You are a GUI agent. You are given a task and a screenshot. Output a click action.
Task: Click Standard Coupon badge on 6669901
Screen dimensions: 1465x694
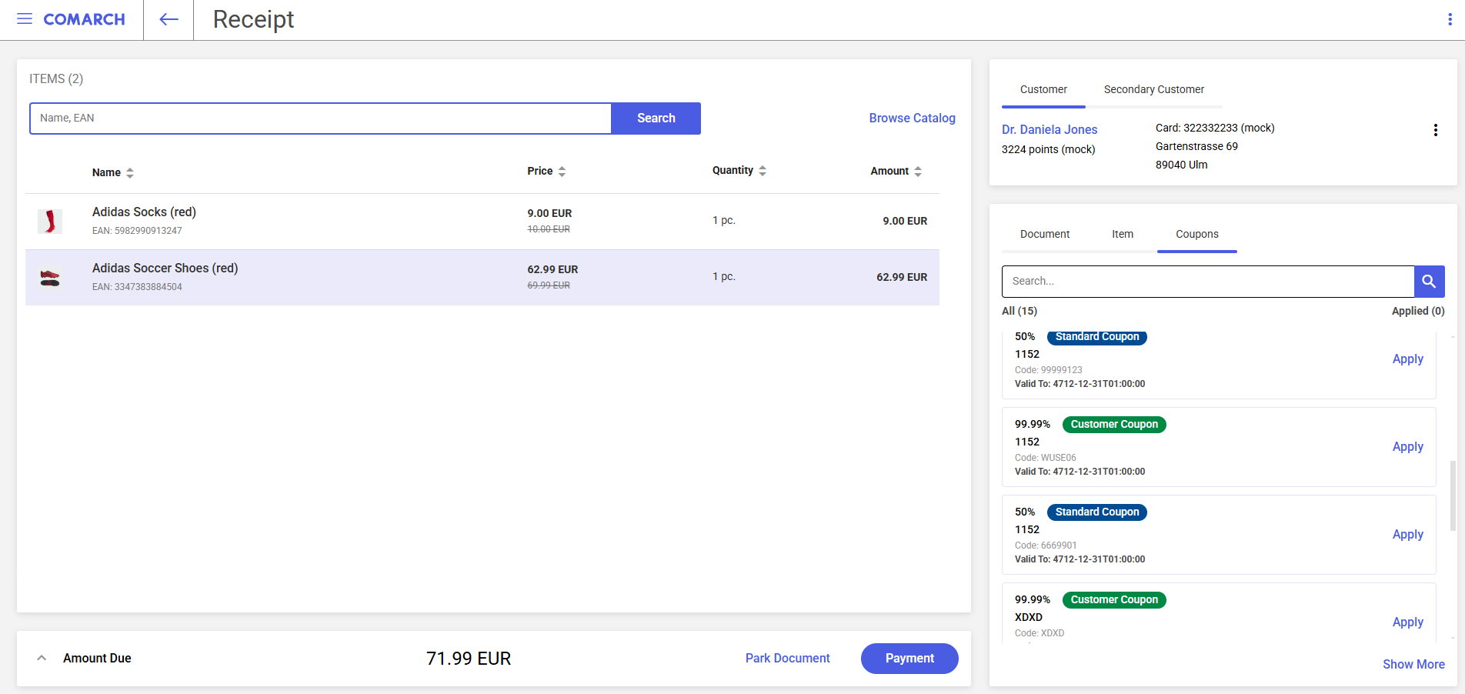coord(1097,512)
